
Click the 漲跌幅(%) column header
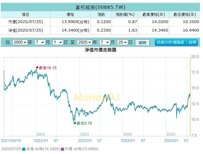pos(125,15)
